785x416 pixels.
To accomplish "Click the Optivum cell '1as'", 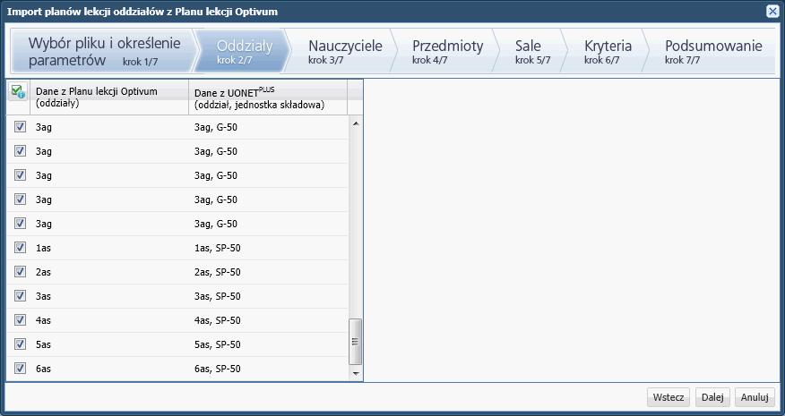I will (109, 248).
